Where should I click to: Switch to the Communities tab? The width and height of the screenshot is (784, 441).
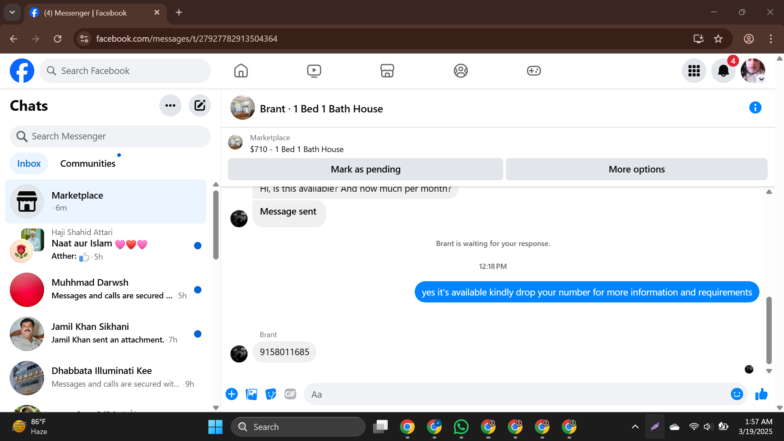pyautogui.click(x=88, y=163)
